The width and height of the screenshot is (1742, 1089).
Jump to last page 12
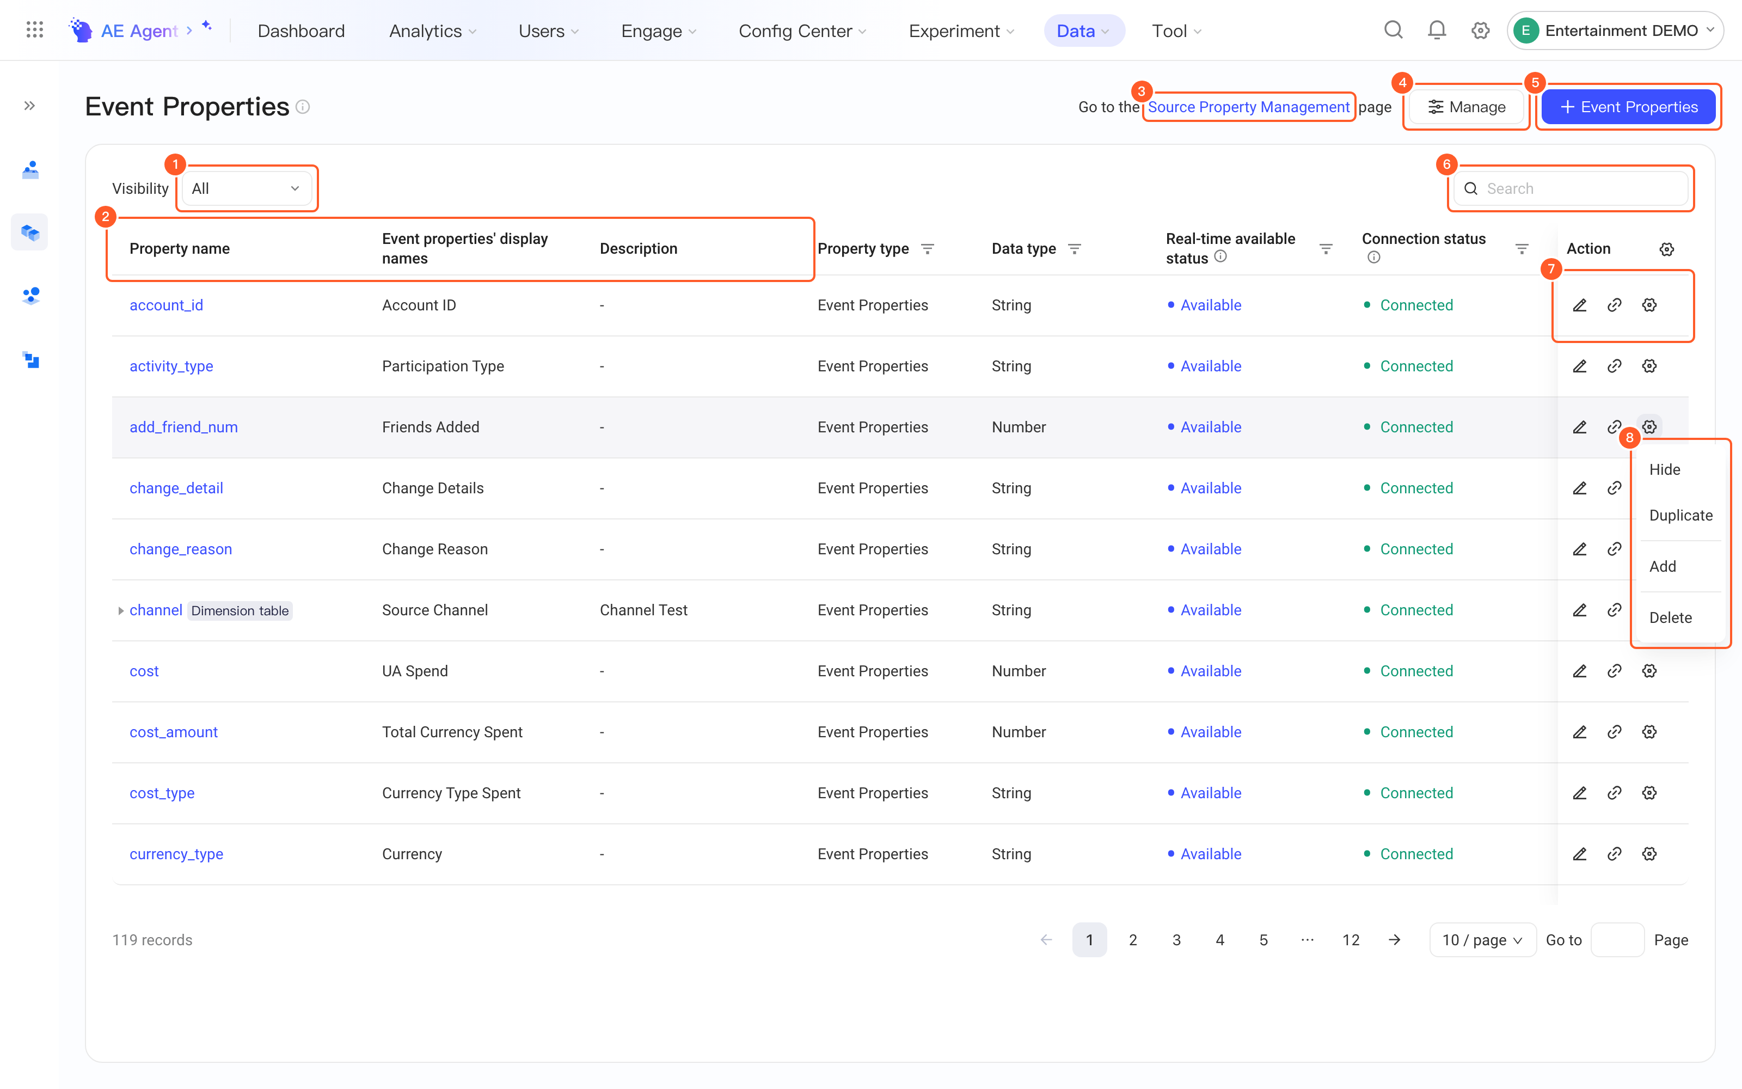tap(1351, 940)
